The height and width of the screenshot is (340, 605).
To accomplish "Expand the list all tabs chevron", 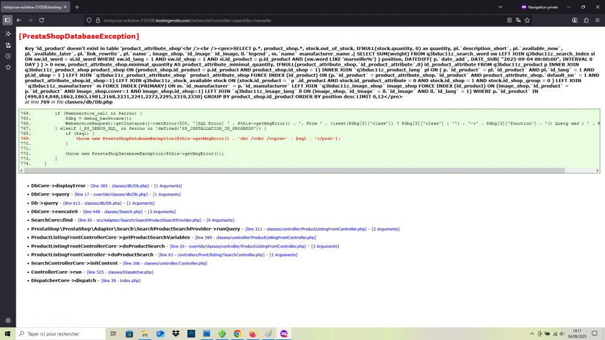I will point(500,7).
